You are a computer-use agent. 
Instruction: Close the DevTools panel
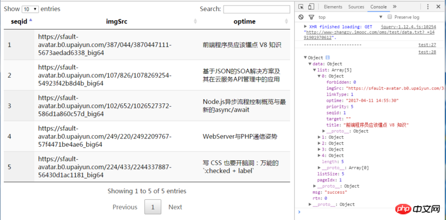[438, 7]
